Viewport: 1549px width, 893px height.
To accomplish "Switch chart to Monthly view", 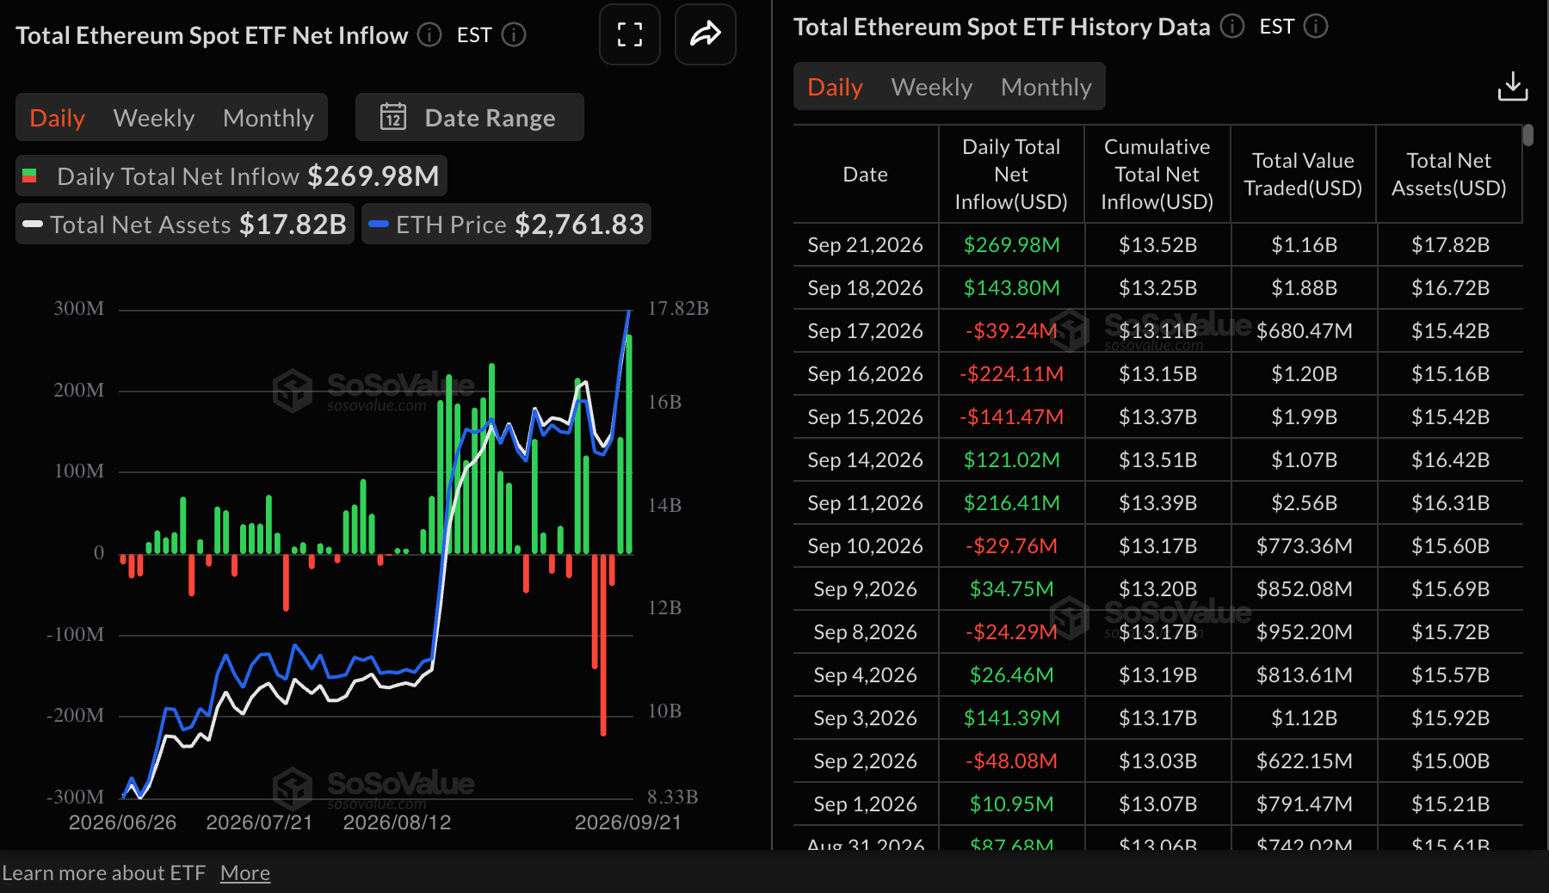I will (268, 118).
